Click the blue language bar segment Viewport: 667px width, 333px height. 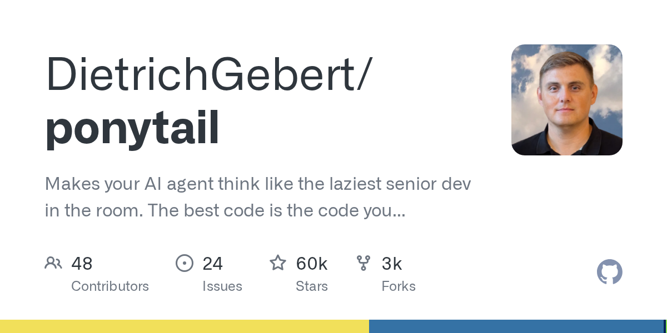point(516,326)
